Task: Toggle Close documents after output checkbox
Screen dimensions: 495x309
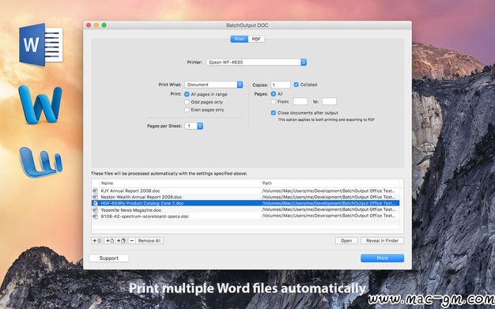Action: pyautogui.click(x=274, y=113)
